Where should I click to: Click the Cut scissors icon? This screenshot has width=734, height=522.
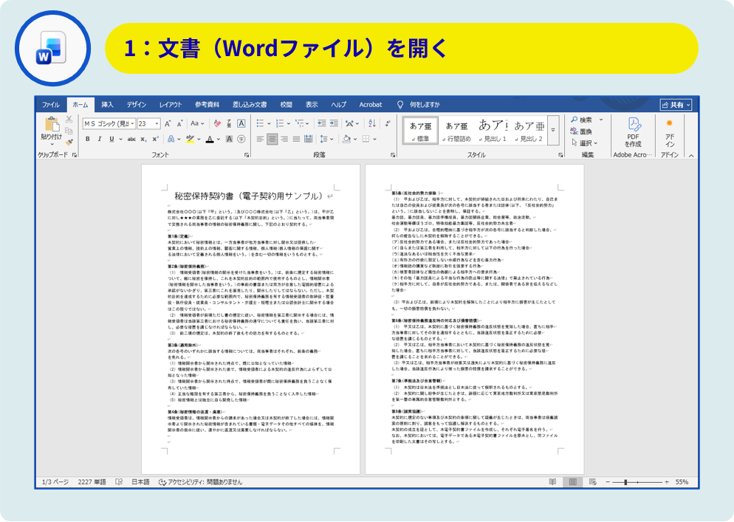pyautogui.click(x=69, y=120)
